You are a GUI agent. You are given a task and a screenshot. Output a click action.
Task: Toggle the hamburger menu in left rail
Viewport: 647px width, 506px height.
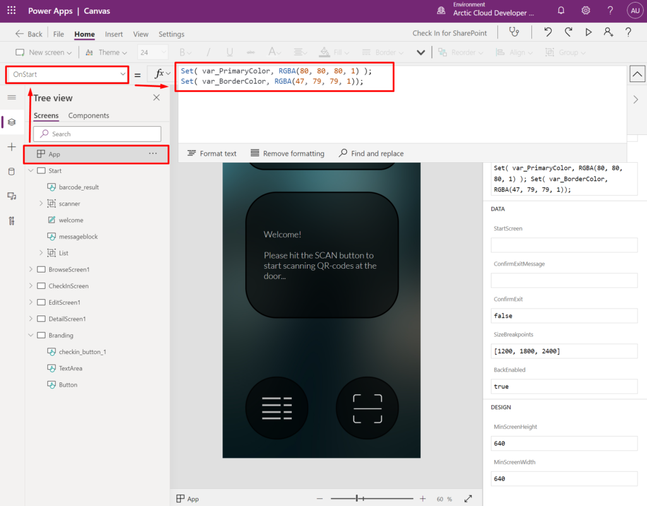pos(11,97)
